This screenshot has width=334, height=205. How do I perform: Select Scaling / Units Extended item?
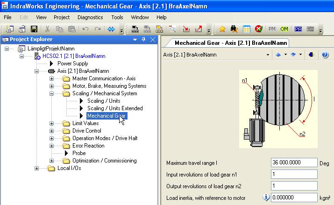click(x=115, y=108)
